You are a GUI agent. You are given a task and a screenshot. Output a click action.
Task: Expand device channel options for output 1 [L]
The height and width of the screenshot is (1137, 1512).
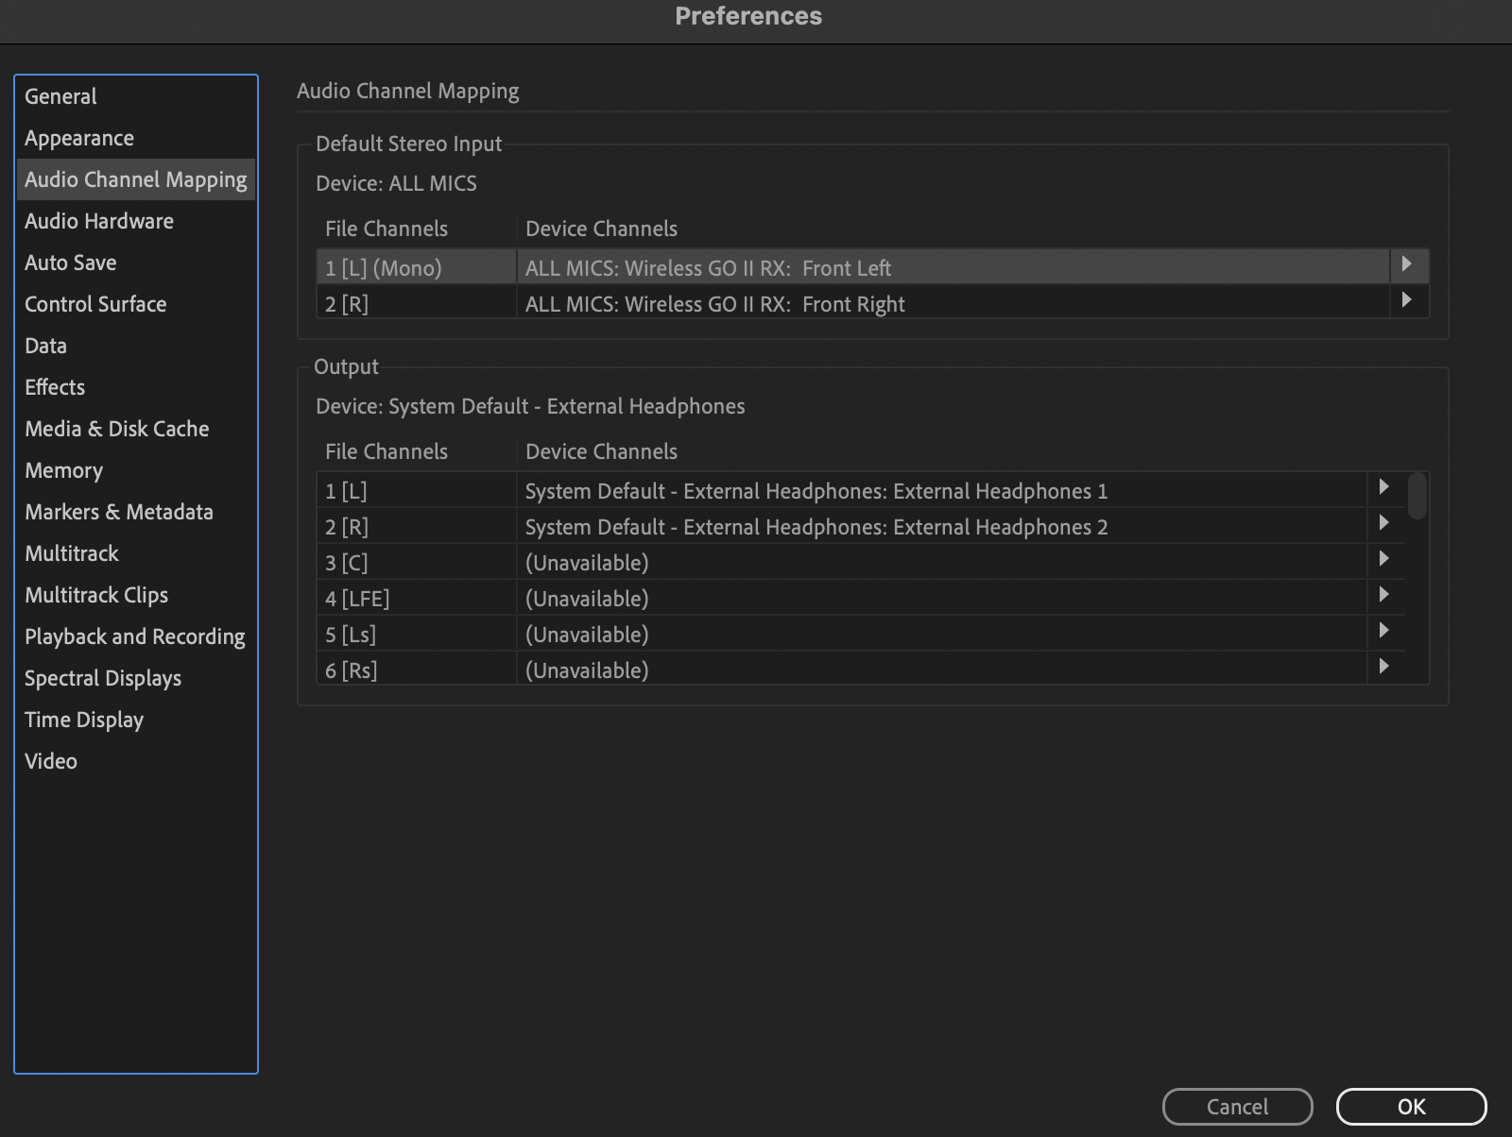pyautogui.click(x=1383, y=487)
